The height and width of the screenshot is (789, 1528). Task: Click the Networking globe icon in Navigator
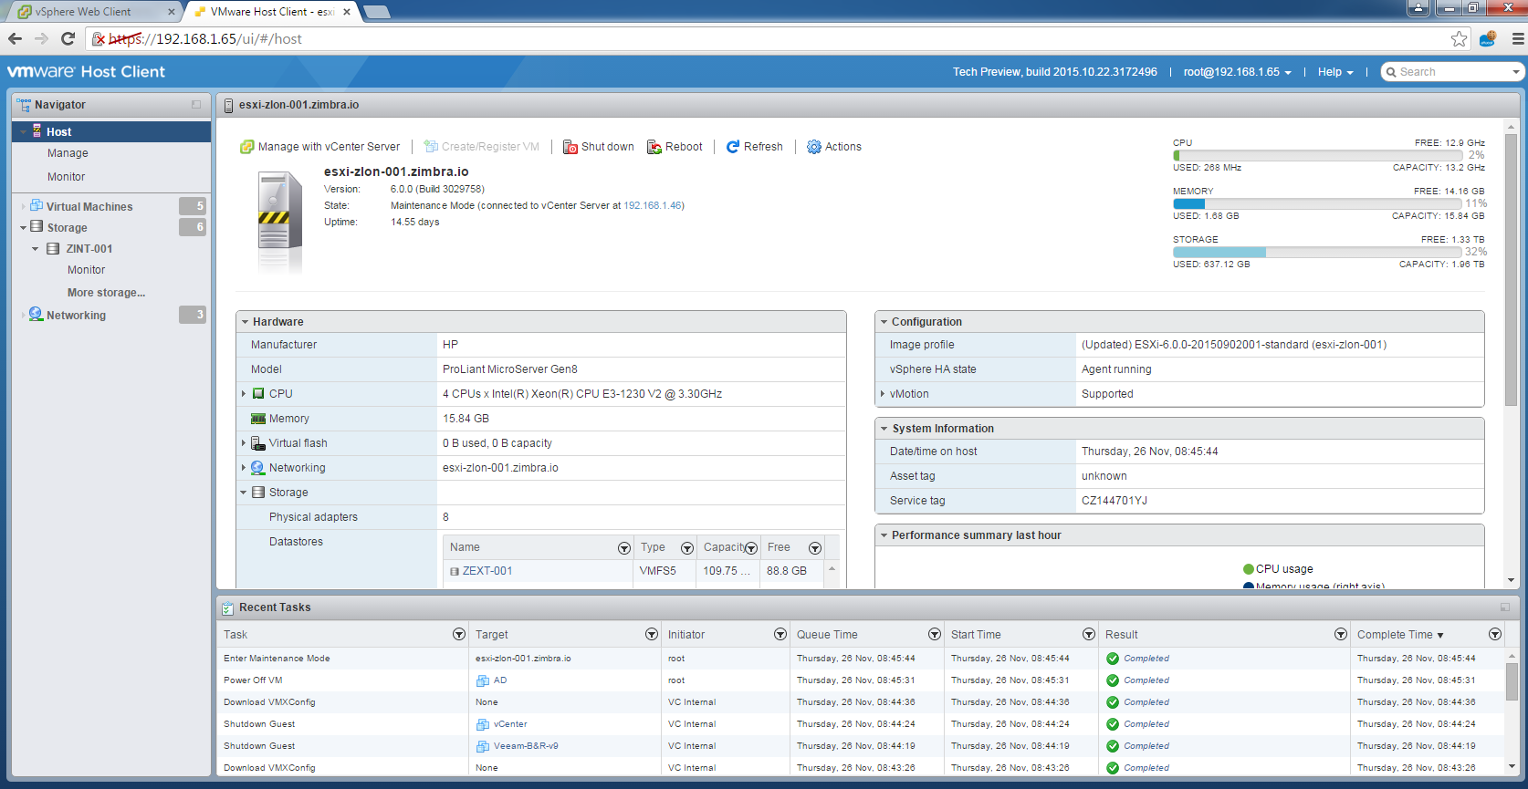click(x=36, y=315)
